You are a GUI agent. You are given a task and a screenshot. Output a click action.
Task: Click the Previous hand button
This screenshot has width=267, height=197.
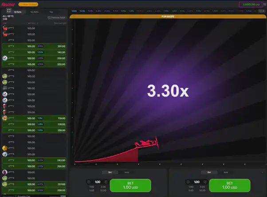click(x=57, y=18)
